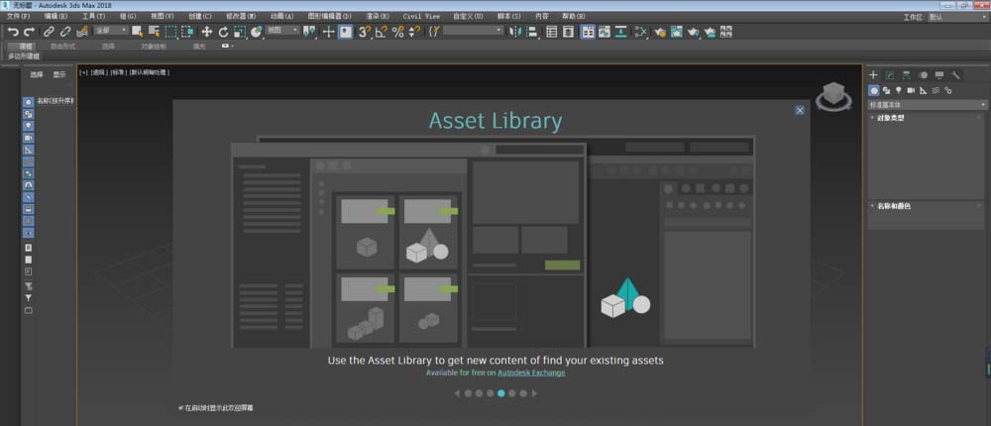Toggle the Angle Snap button
Screen dimensions: 991x426
tap(382, 32)
